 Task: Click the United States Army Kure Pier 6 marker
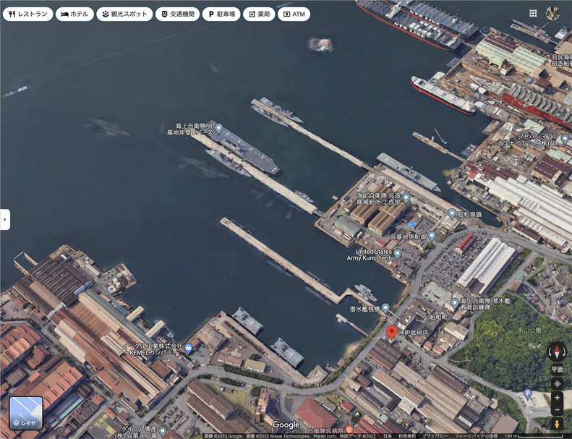click(x=397, y=255)
